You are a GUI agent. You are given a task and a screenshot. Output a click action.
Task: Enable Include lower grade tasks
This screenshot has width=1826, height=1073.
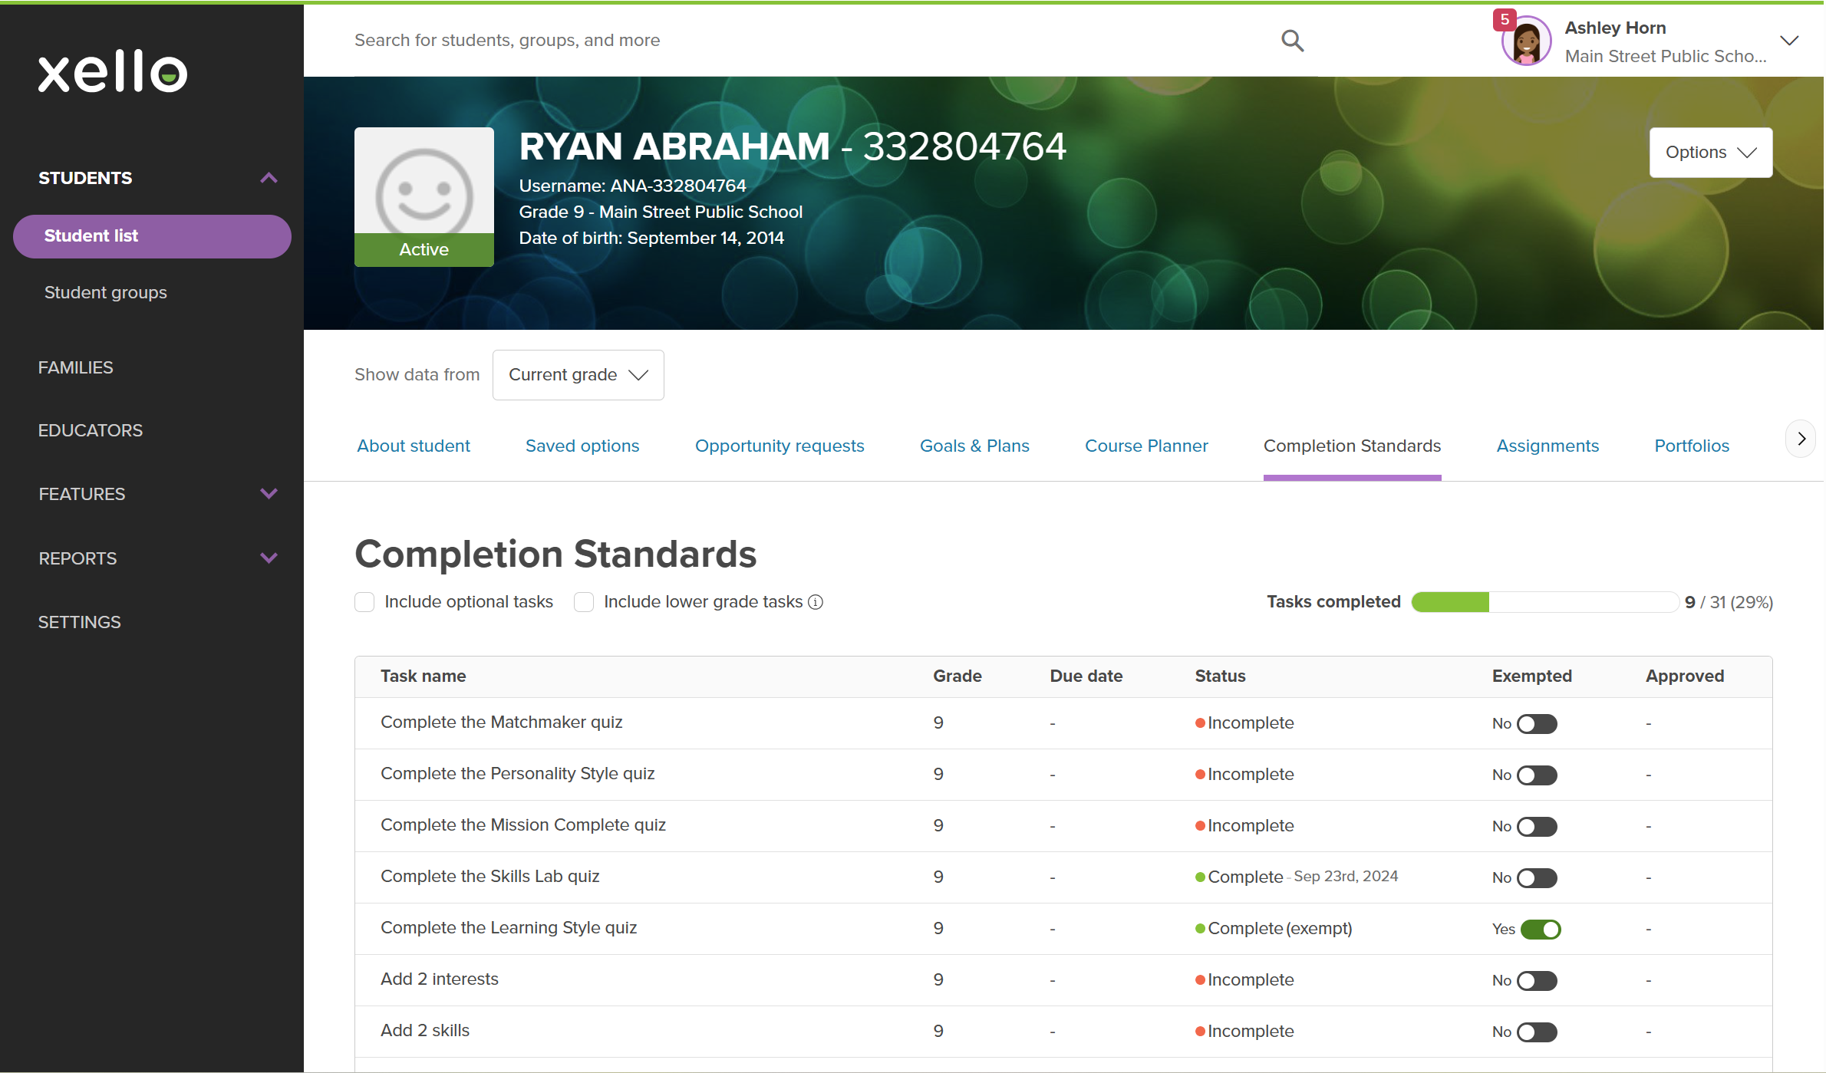pyautogui.click(x=584, y=602)
